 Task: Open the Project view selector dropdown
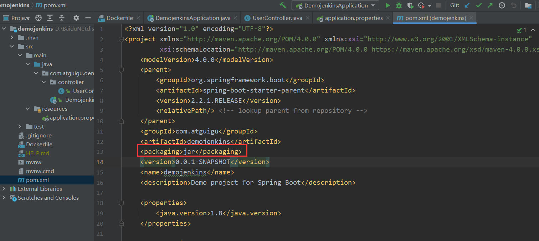[x=16, y=18]
